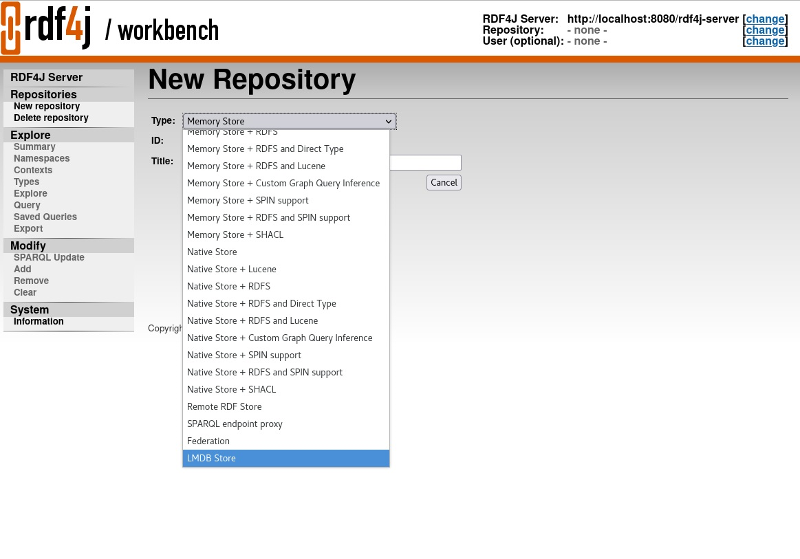Click the rdf4j logo

[x=46, y=28]
